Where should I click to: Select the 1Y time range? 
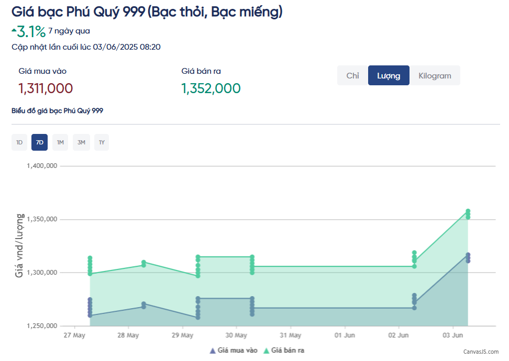click(101, 142)
